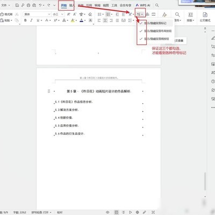Switch to the 插入 tab

71,5
